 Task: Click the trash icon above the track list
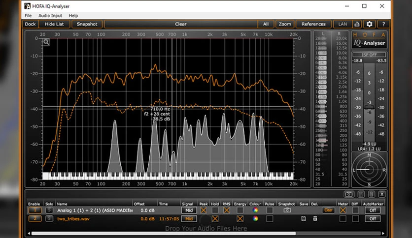tap(371, 194)
